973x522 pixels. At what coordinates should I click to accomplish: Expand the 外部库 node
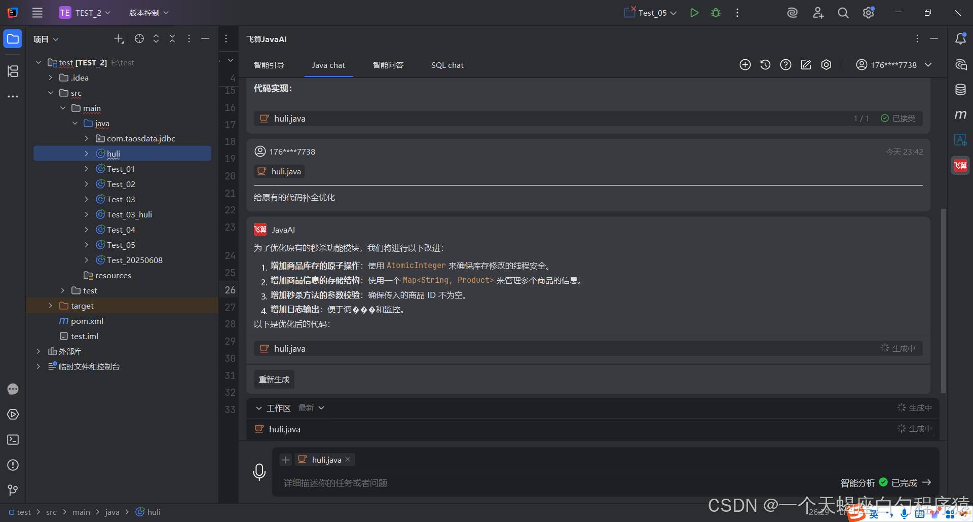(x=38, y=351)
